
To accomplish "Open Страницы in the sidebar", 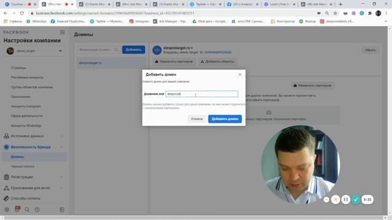I will (x=18, y=68).
